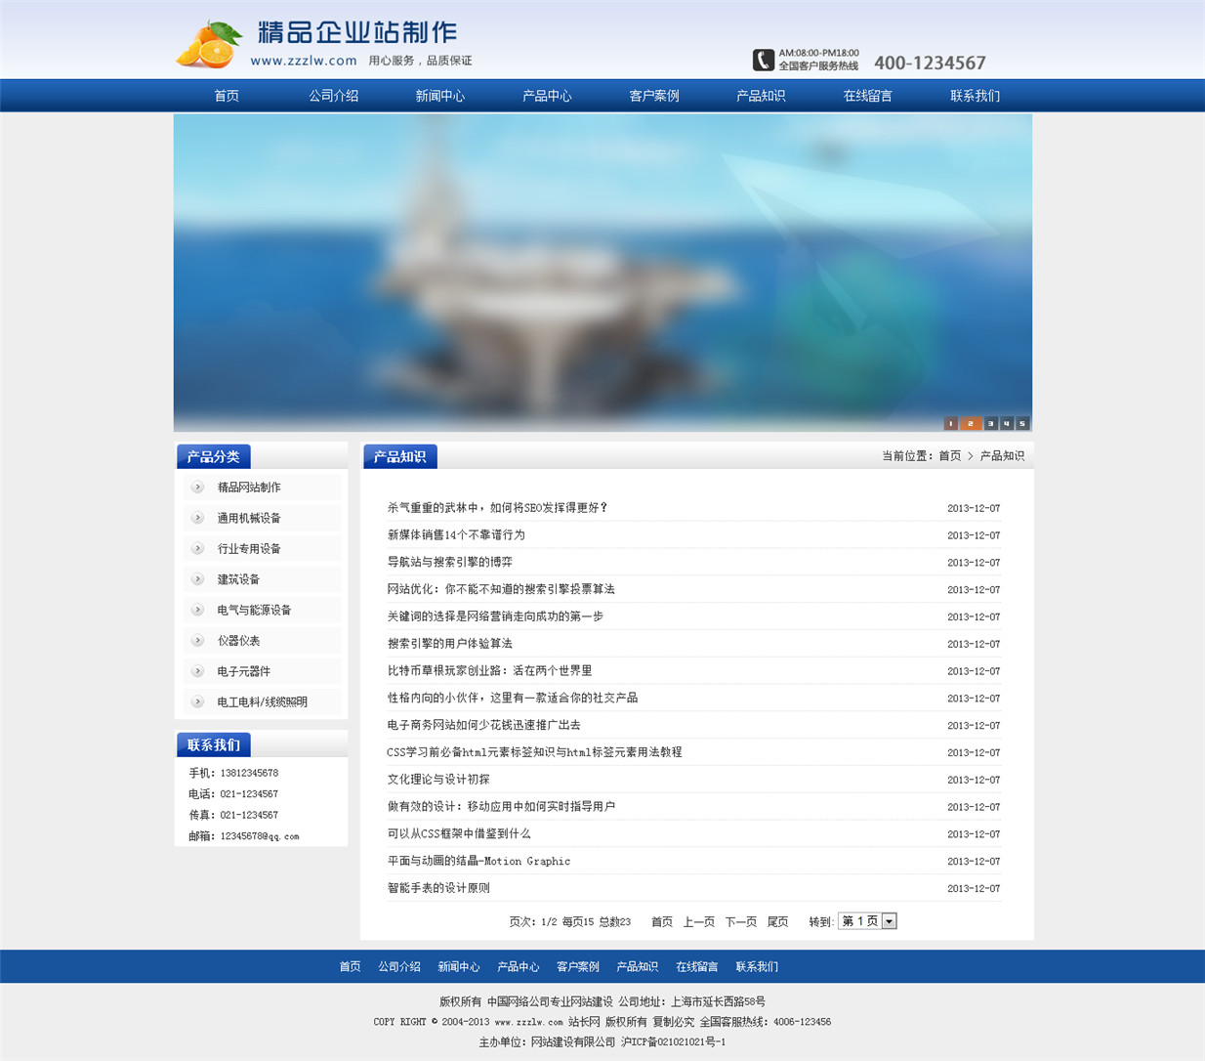Open the 转到 page dropdown arrow

click(889, 921)
